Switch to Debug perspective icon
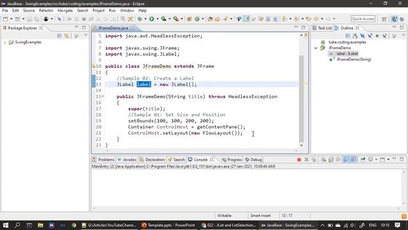The image size is (408, 230). tap(402, 19)
